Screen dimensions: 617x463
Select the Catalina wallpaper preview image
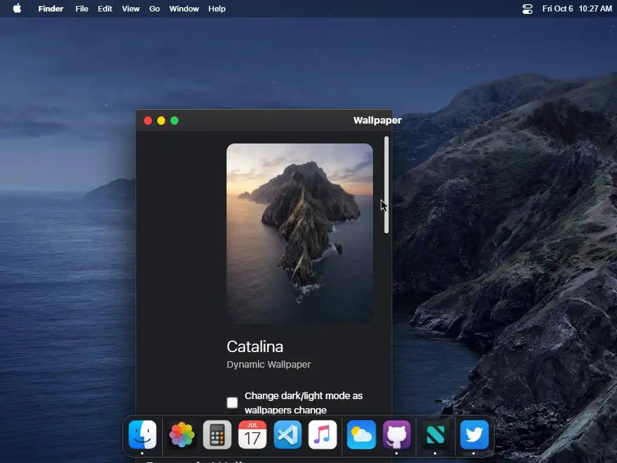(x=300, y=233)
